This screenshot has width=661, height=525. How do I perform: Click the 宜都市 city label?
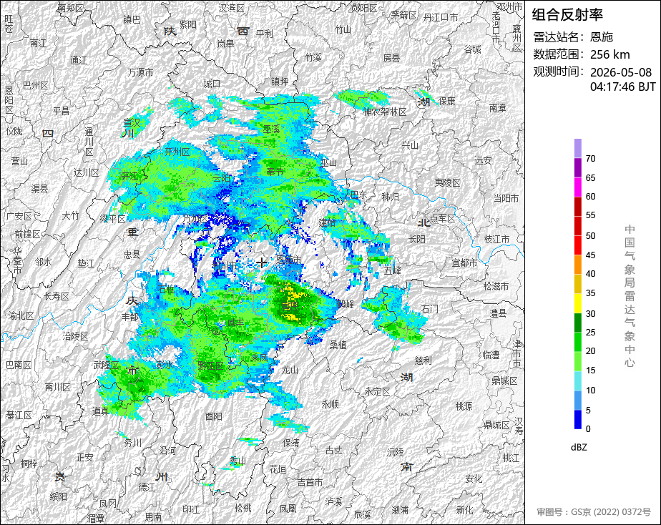coord(464,263)
